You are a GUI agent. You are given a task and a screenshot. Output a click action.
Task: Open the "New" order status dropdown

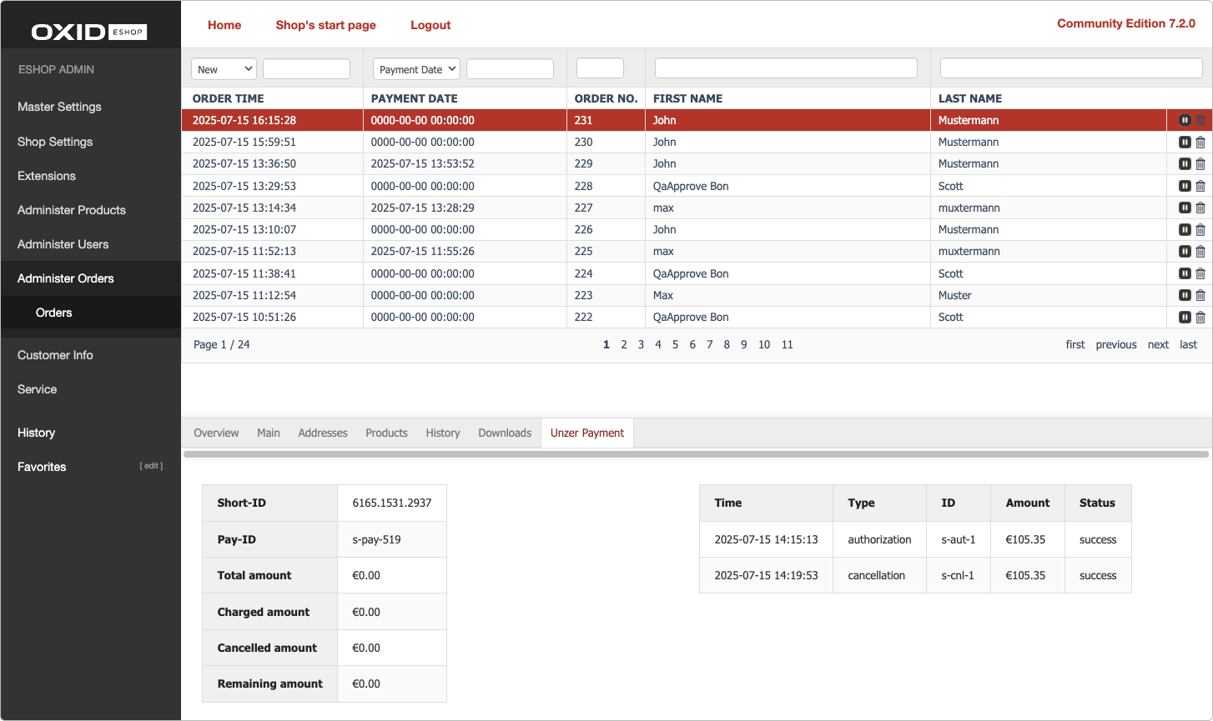click(224, 68)
